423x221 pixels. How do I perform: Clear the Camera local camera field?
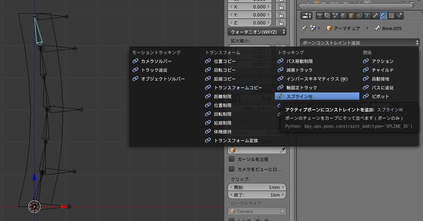click(282, 211)
